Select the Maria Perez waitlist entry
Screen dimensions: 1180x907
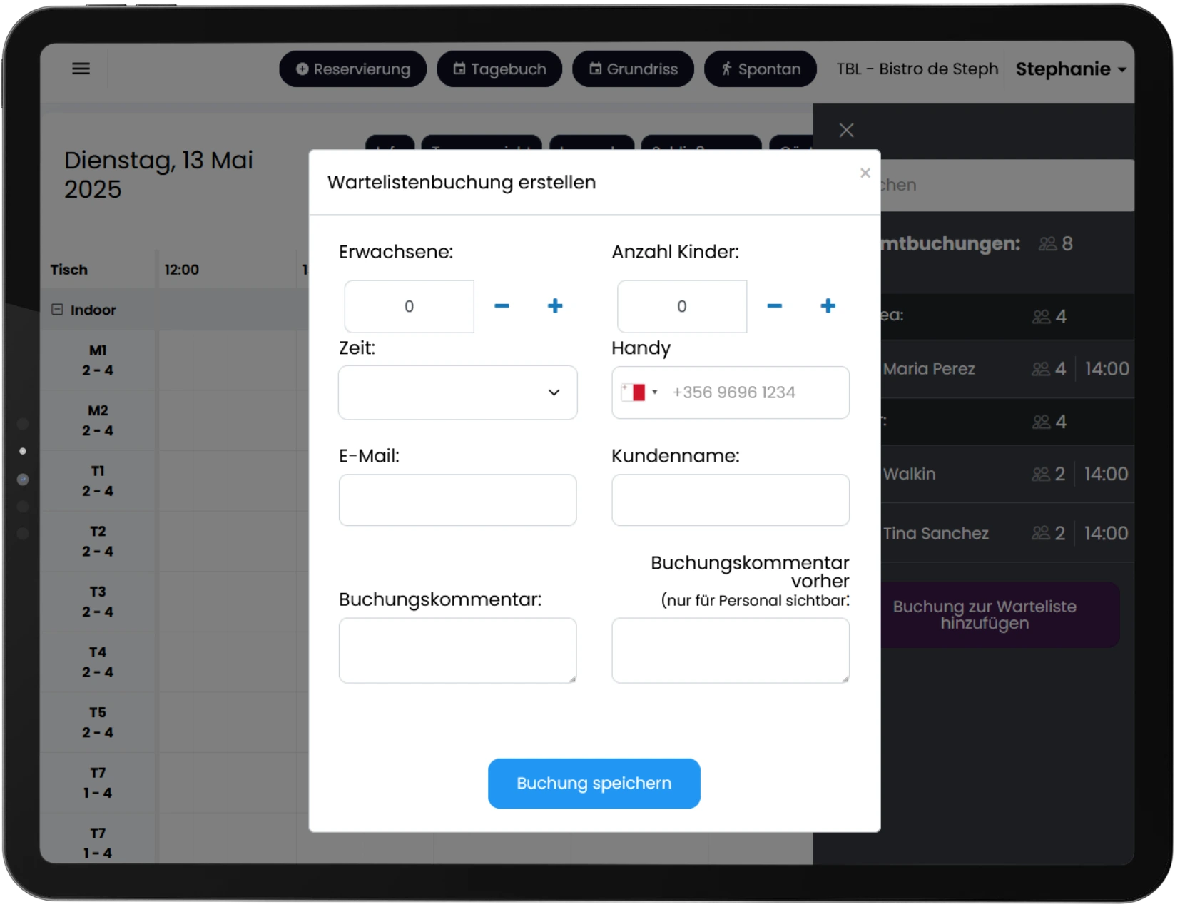coord(1007,369)
